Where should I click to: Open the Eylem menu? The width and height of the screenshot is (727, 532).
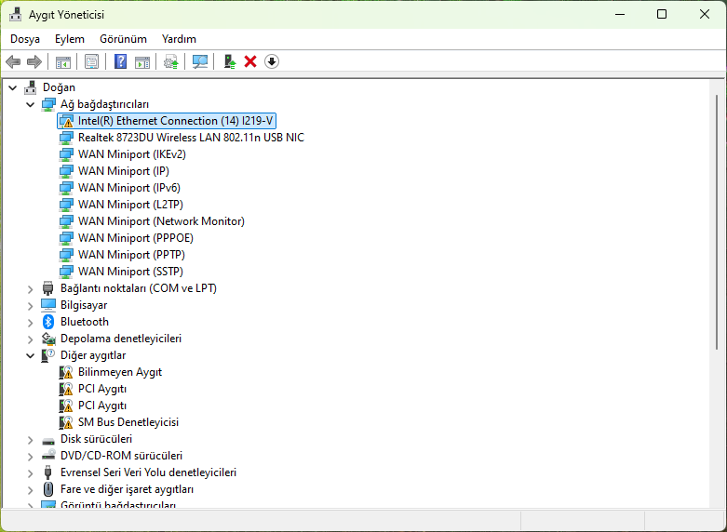[x=70, y=39]
